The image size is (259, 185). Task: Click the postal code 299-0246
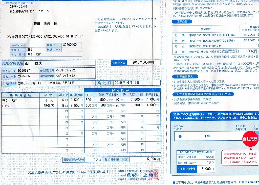pos(18,7)
